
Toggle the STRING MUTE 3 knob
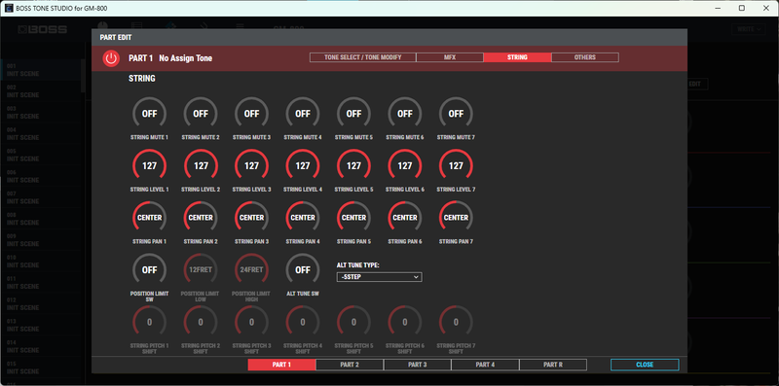click(x=252, y=114)
